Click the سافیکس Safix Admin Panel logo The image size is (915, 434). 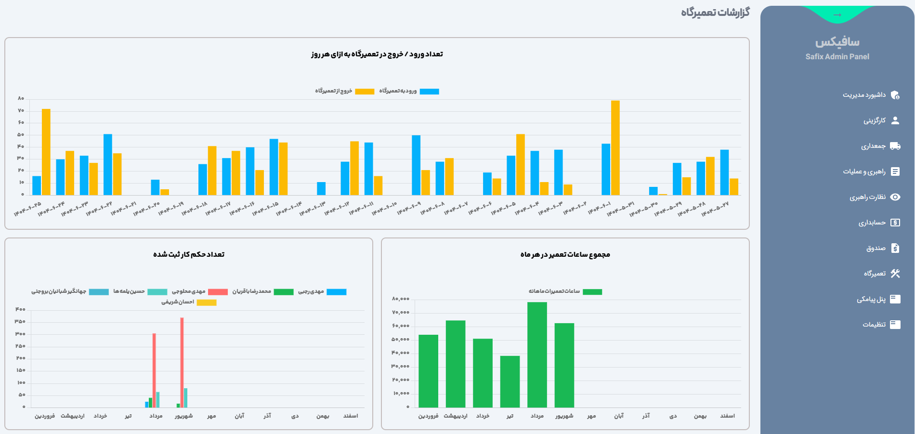tap(837, 48)
